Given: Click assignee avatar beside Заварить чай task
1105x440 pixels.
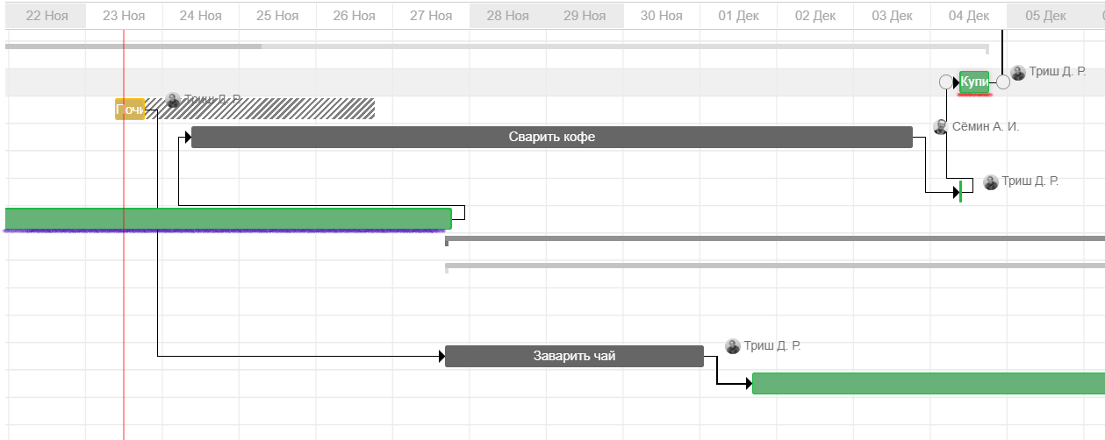Looking at the screenshot, I should [733, 346].
